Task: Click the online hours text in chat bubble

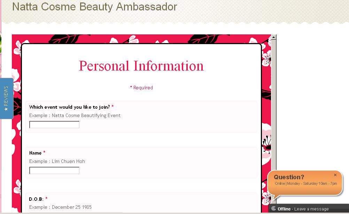Action: [305, 183]
